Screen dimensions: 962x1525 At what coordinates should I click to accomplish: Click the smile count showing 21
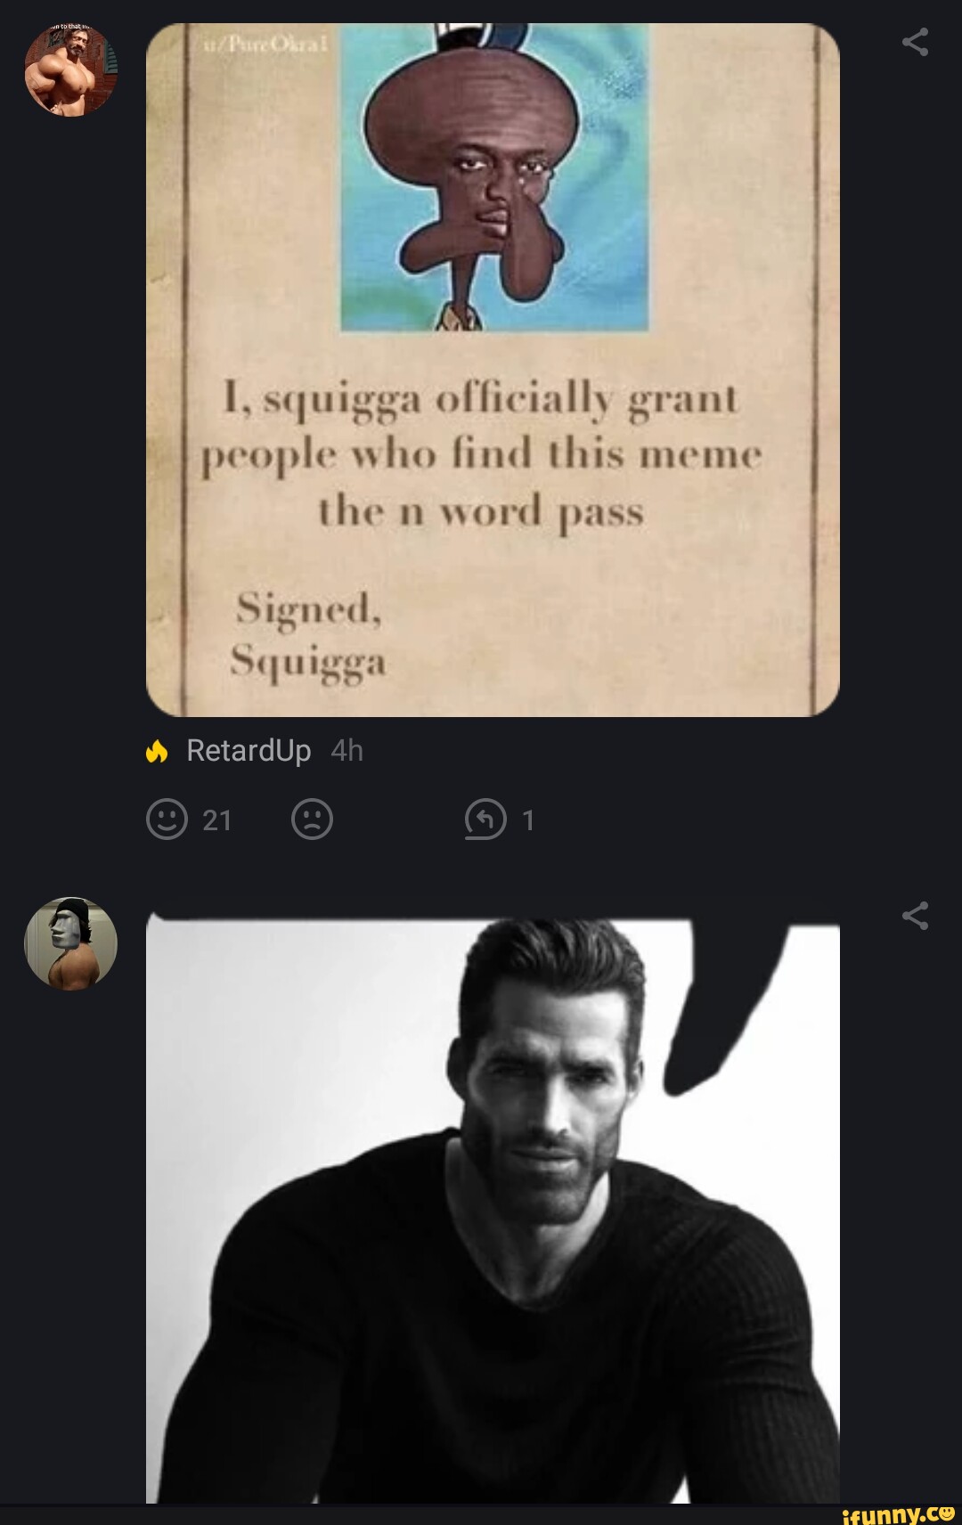click(219, 820)
